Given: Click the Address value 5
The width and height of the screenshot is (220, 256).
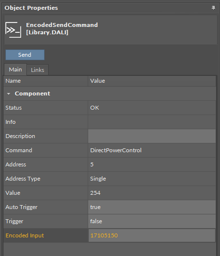Looking at the screenshot, I should [152, 164].
